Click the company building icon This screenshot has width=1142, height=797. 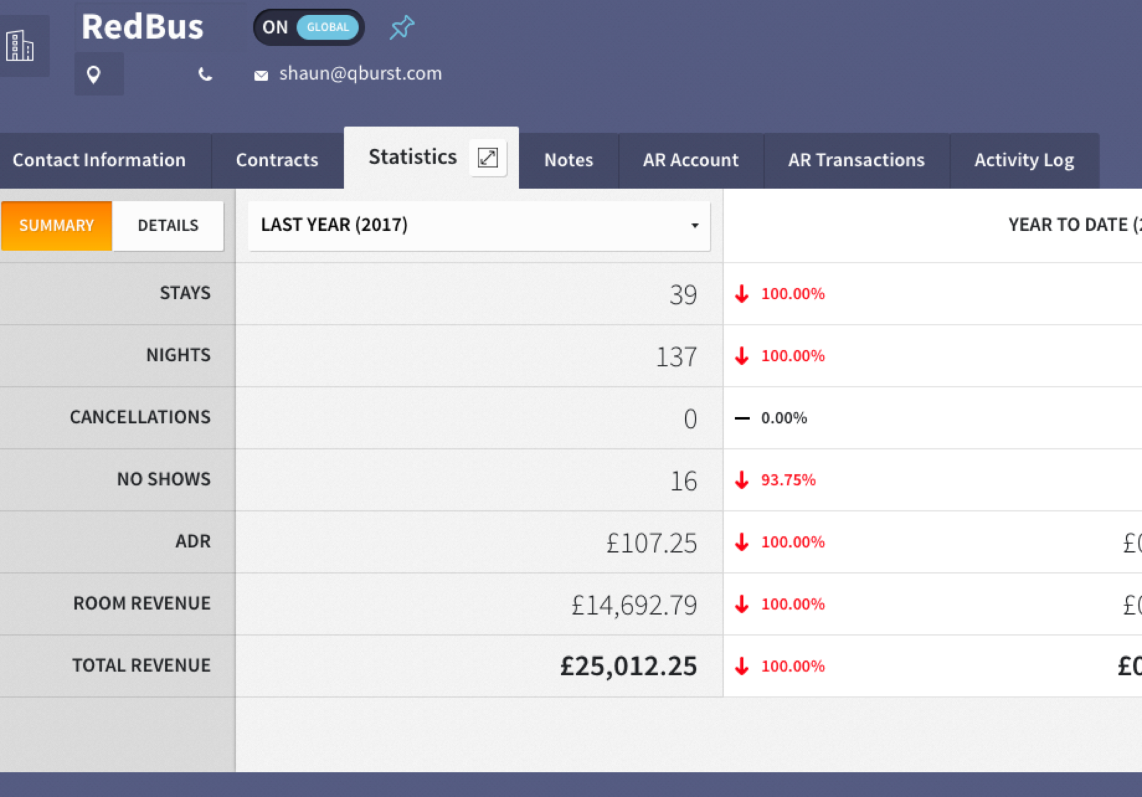pyautogui.click(x=20, y=46)
